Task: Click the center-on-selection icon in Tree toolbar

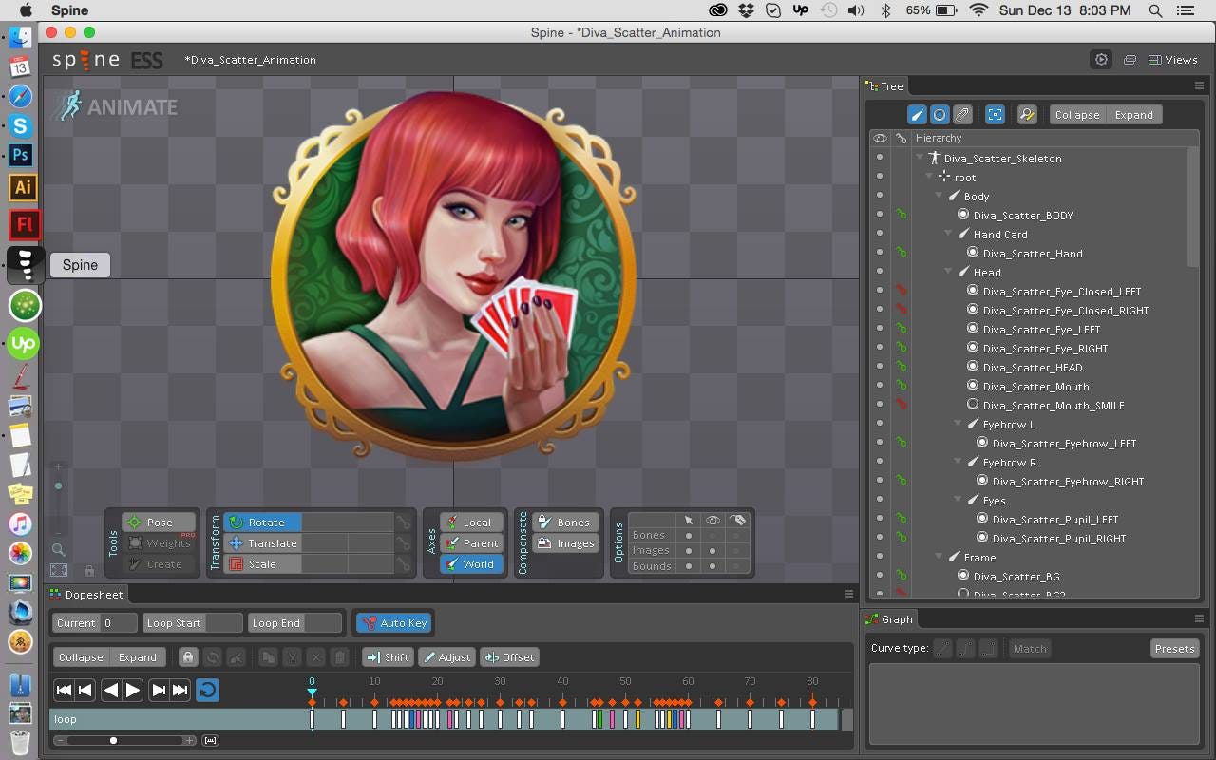Action: coord(995,114)
